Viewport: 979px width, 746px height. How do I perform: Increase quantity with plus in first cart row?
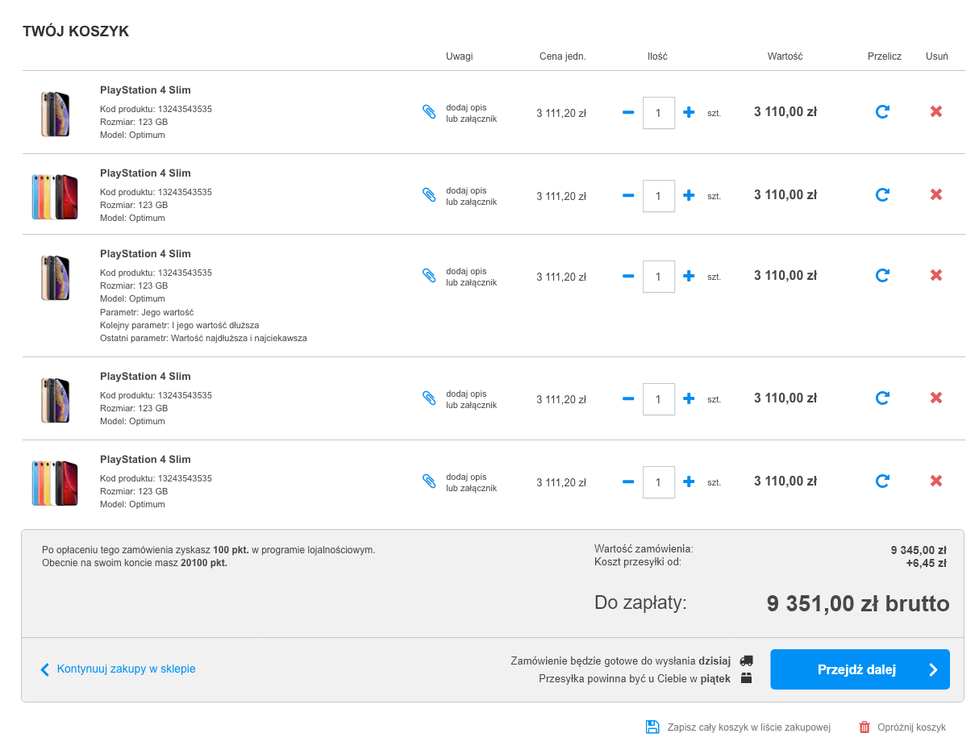pyautogui.click(x=689, y=113)
